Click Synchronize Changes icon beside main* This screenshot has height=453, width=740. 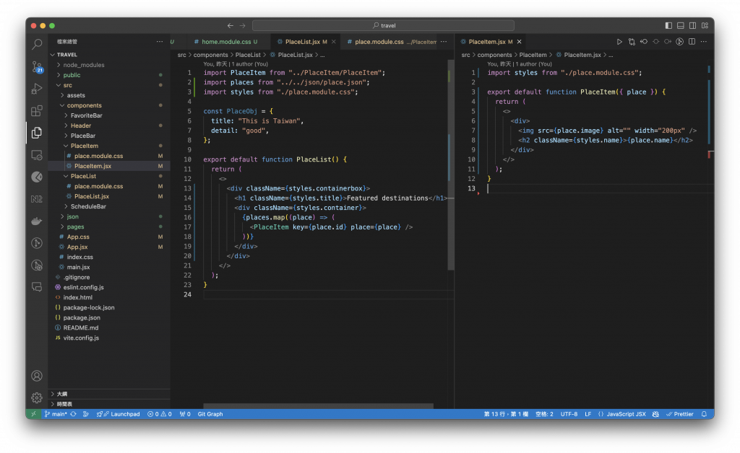[x=74, y=414]
